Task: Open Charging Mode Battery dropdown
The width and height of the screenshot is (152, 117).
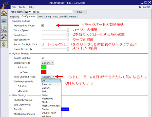Action: (47, 63)
